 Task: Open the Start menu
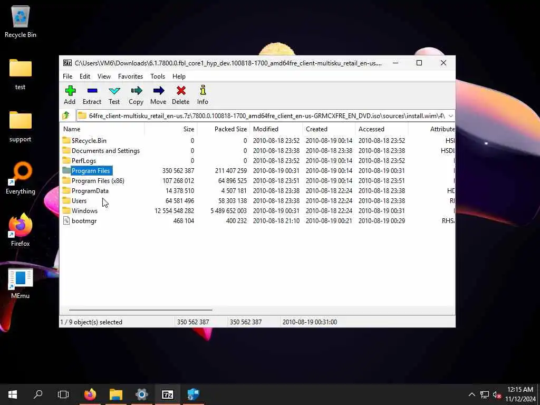[x=13, y=394]
